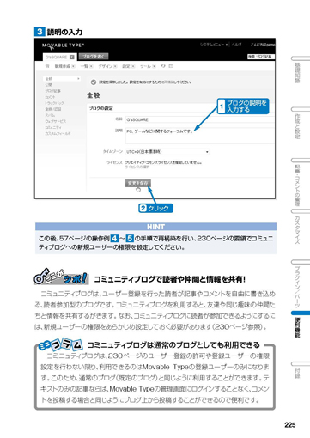This screenshot has height=438, width=310.
Task: Click the ライセンスの選択 link
Action: click(137, 167)
